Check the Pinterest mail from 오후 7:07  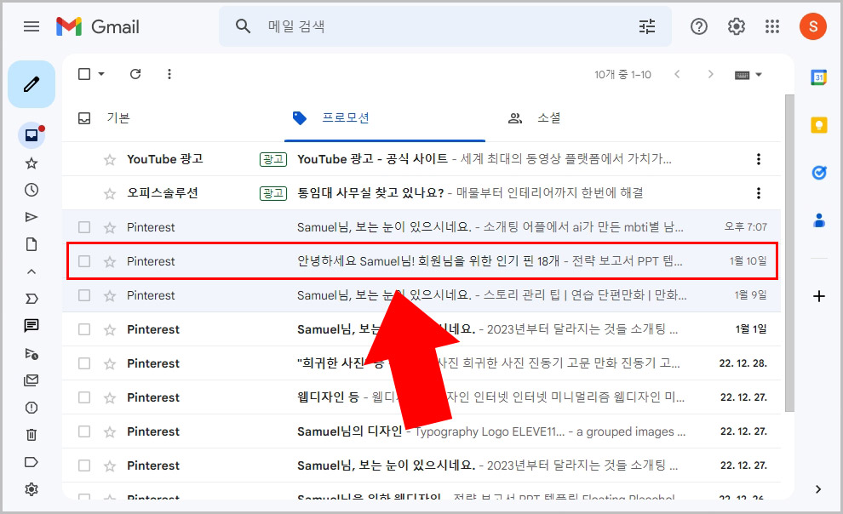(x=84, y=227)
